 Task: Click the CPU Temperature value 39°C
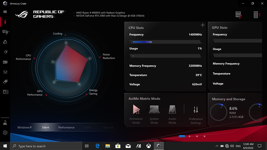tap(198, 75)
